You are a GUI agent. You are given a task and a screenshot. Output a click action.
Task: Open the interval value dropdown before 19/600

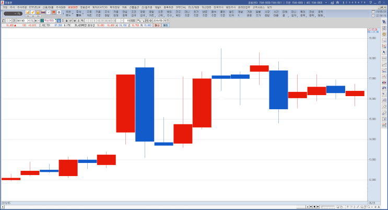122,20
